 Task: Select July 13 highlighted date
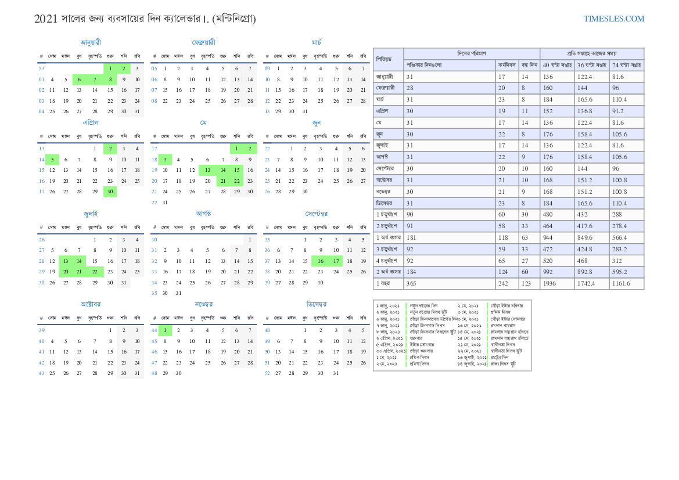point(66,261)
